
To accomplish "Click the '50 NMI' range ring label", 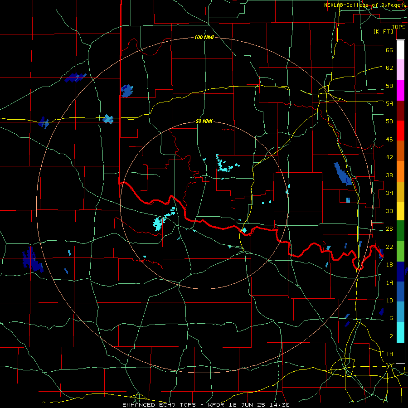I will [204, 121].
